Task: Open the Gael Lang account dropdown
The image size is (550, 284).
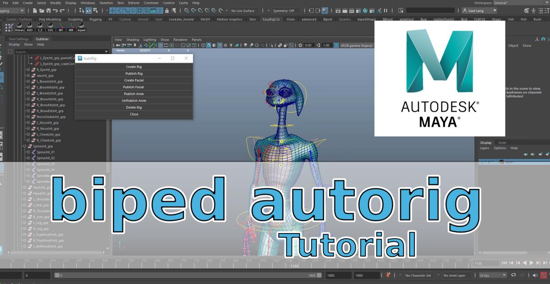Action: (x=479, y=11)
